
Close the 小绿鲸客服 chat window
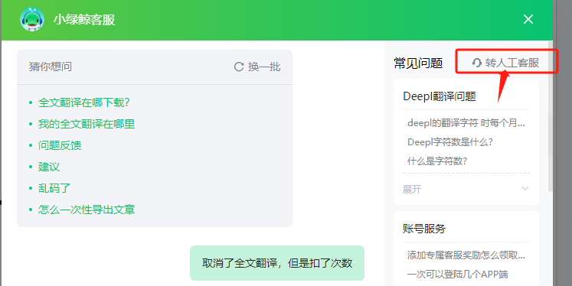(x=528, y=19)
